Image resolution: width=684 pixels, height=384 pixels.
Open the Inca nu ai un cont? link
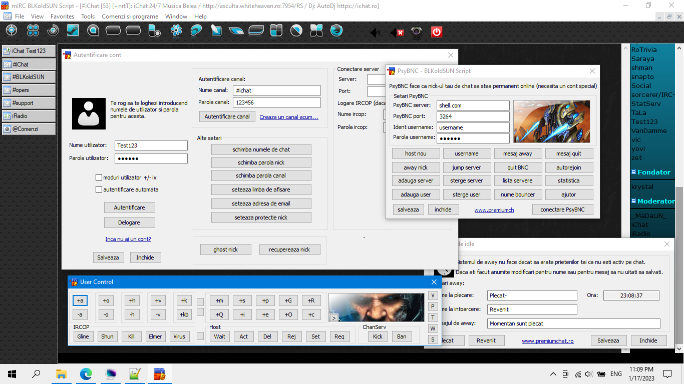click(128, 239)
